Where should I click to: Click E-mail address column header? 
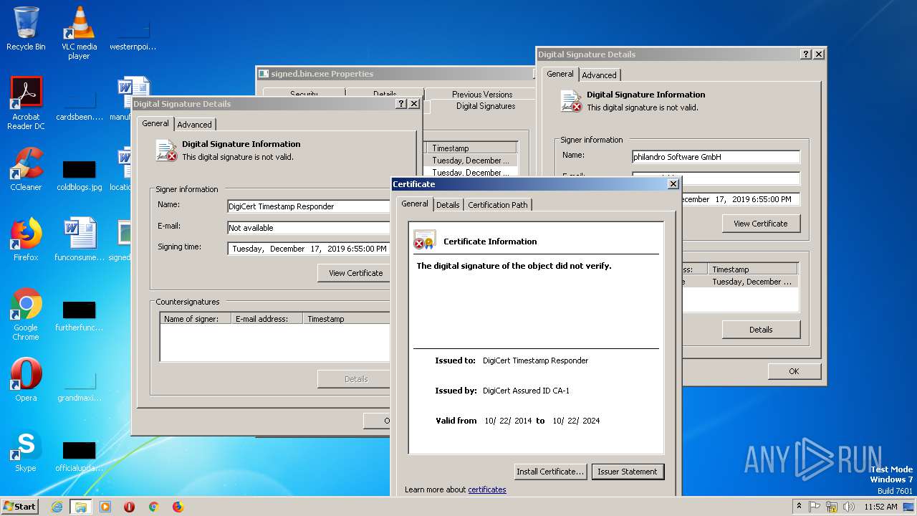[267, 319]
